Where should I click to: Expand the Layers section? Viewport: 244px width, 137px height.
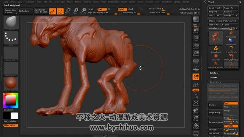coord(213,78)
